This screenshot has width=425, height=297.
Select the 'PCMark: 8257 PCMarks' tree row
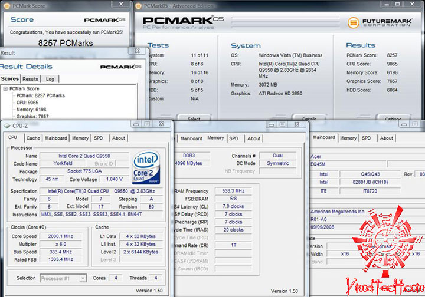point(40,95)
